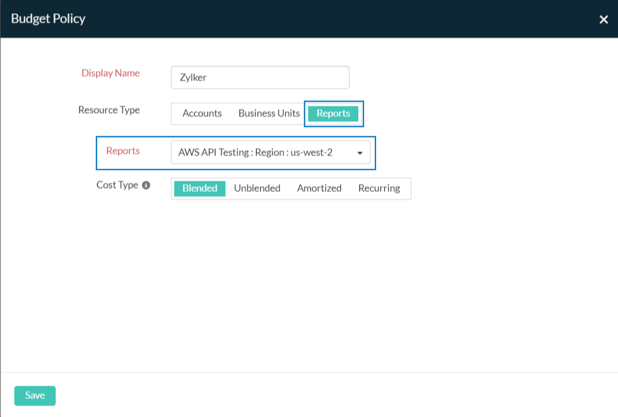
Task: Click the Resource Type label
Action: (109, 110)
